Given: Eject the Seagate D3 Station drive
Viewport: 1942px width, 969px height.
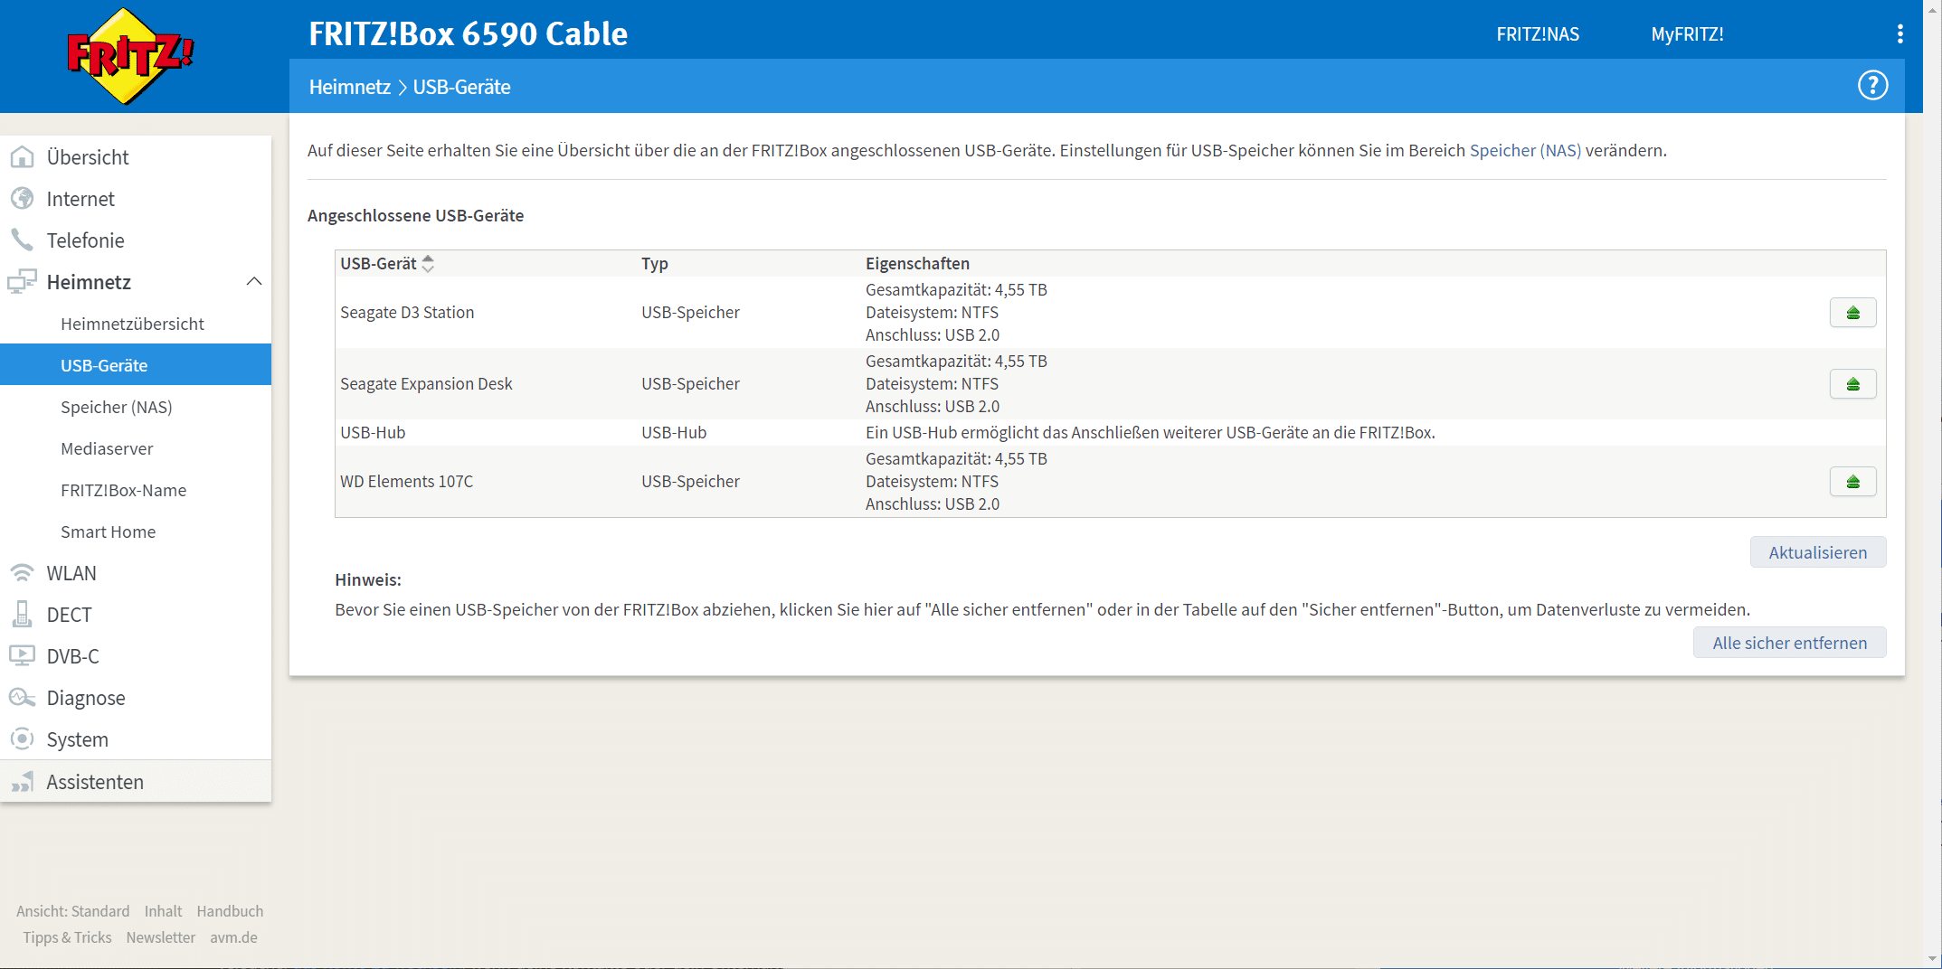Looking at the screenshot, I should point(1852,313).
